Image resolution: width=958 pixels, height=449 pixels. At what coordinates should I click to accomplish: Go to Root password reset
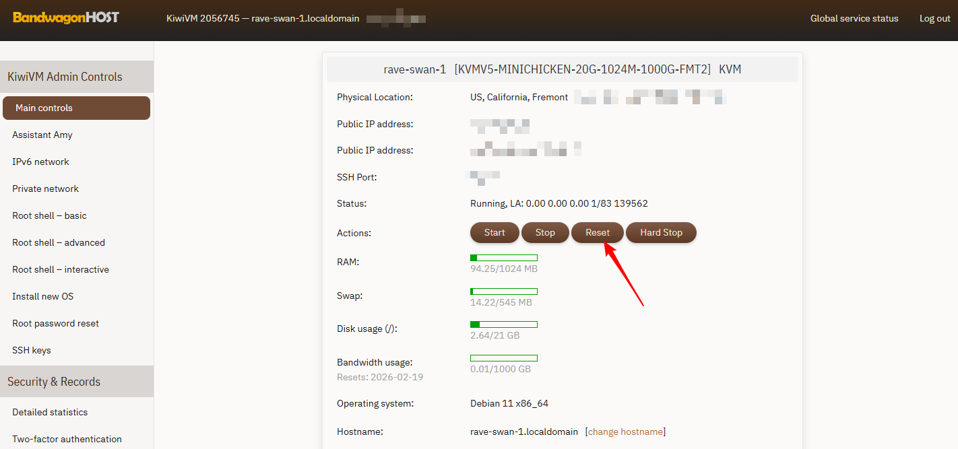55,323
